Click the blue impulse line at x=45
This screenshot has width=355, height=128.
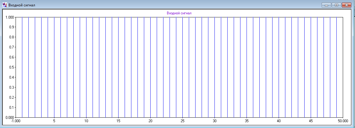coord(311,67)
